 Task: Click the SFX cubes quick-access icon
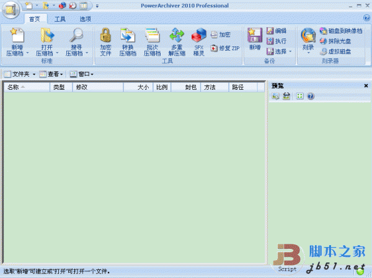pos(62,6)
